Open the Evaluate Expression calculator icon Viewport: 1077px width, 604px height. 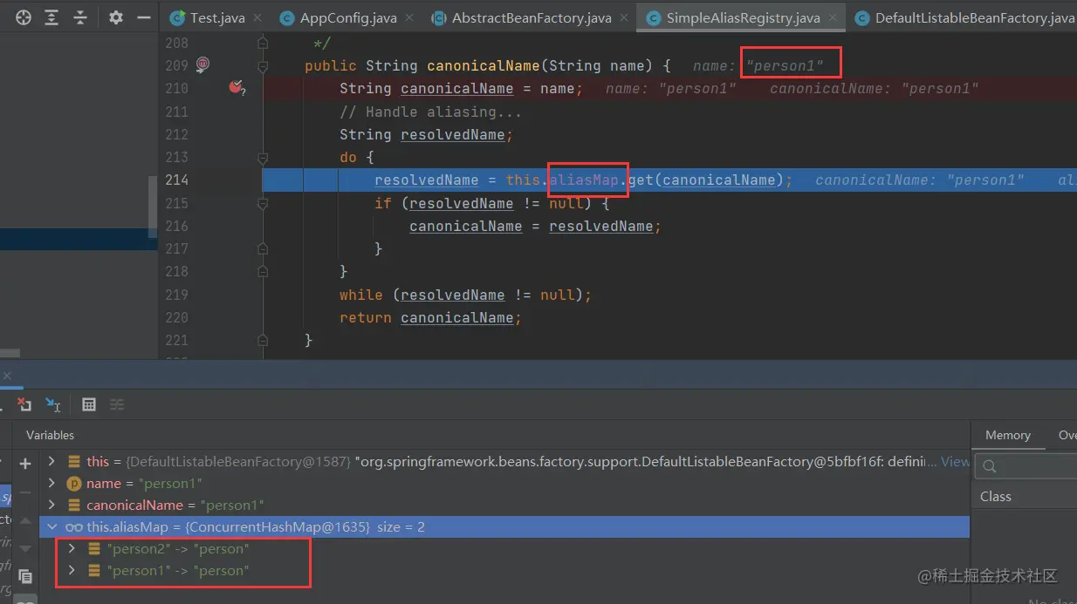pyautogui.click(x=88, y=404)
